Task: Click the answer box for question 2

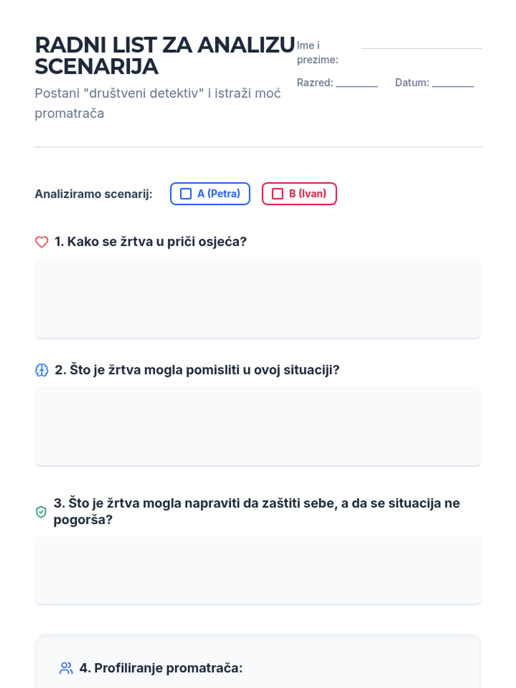Action: (x=258, y=427)
